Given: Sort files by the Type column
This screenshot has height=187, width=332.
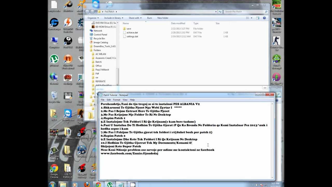Looking at the screenshot, I should click(x=203, y=23).
